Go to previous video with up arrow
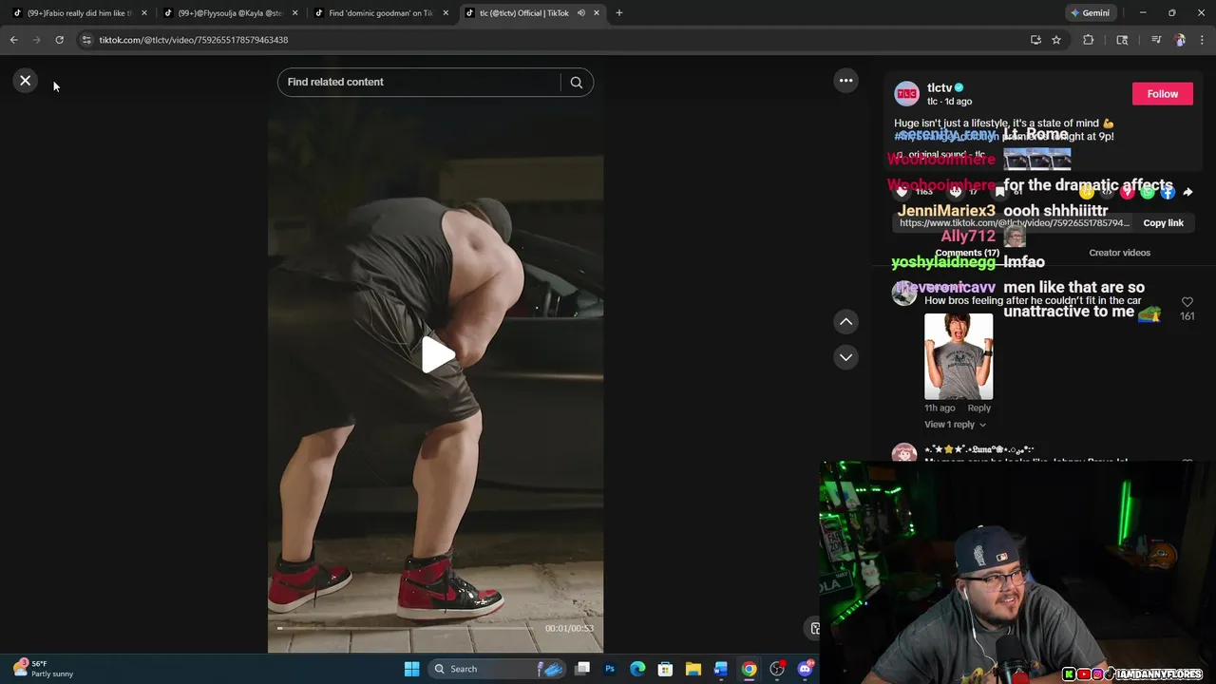This screenshot has width=1216, height=684. pyautogui.click(x=845, y=322)
